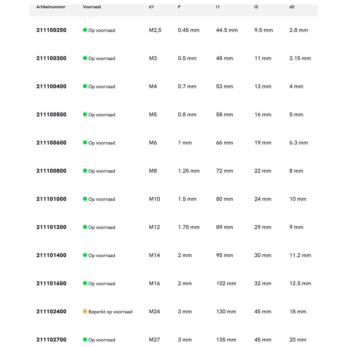Image resolution: width=347 pixels, height=347 pixels.
Task: Click the l1 column header
Action: coord(218,7)
